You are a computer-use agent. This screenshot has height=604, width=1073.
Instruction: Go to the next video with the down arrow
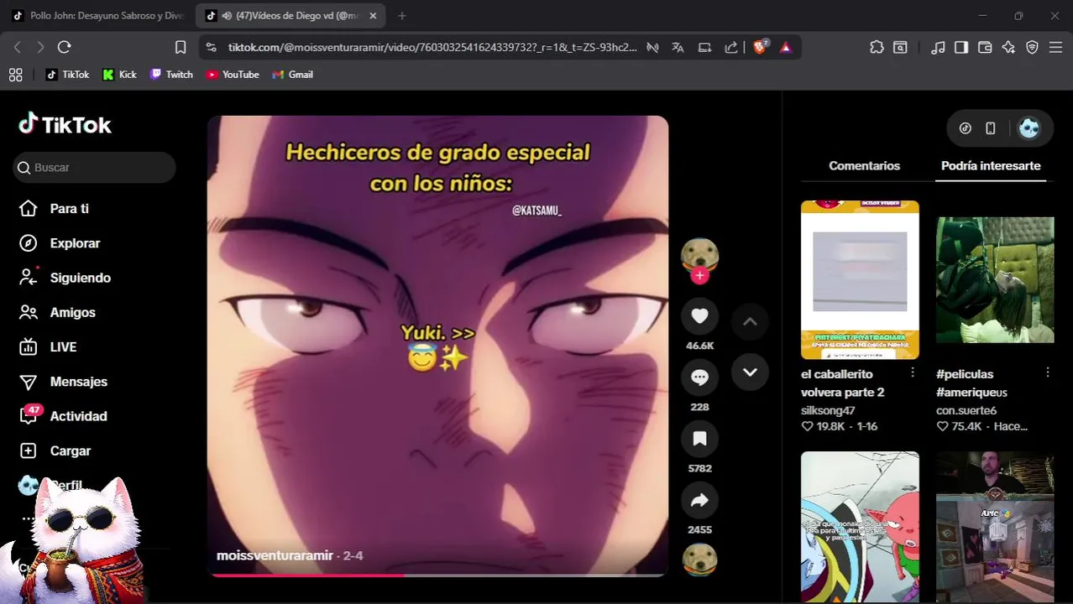point(750,372)
